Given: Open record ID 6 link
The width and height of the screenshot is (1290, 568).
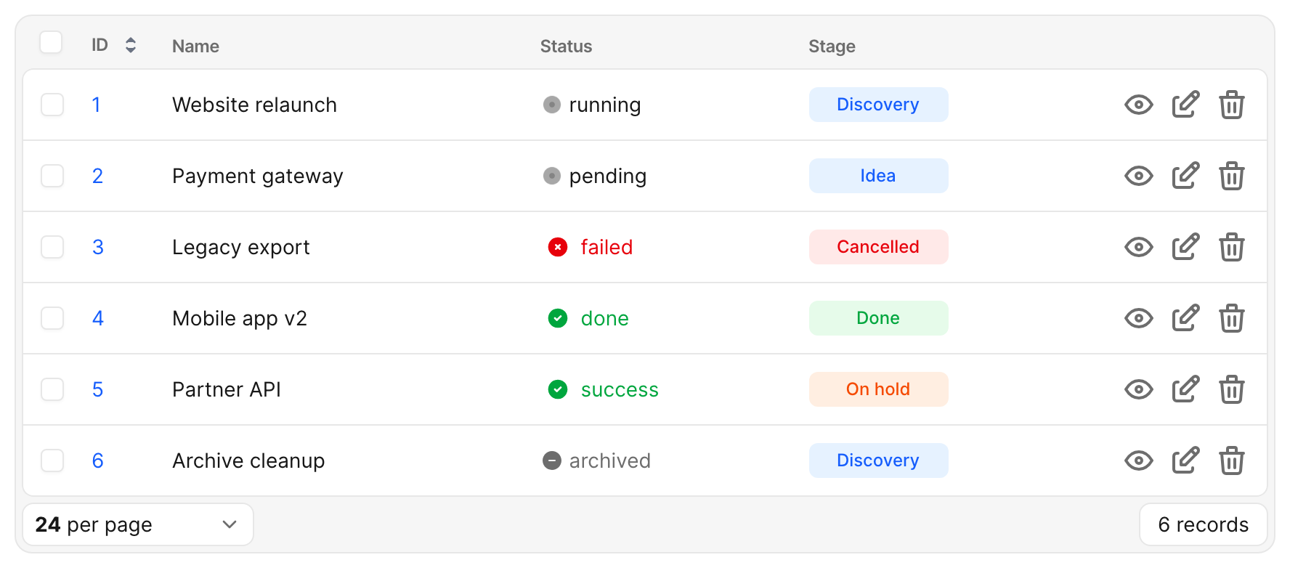Looking at the screenshot, I should [97, 461].
